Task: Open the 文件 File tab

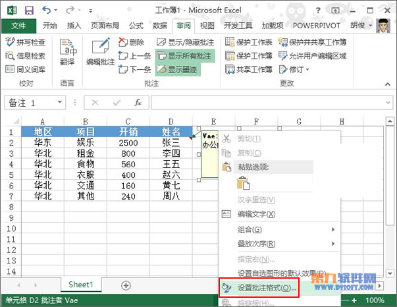Action: coord(18,26)
